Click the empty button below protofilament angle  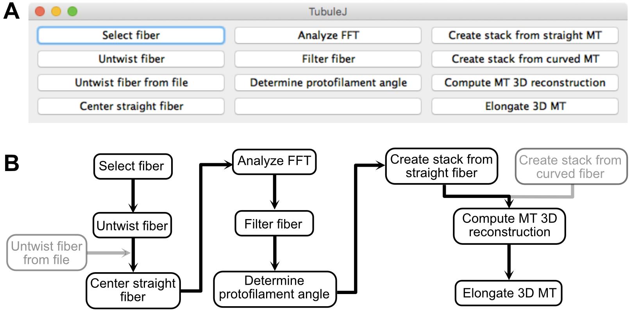328,106
